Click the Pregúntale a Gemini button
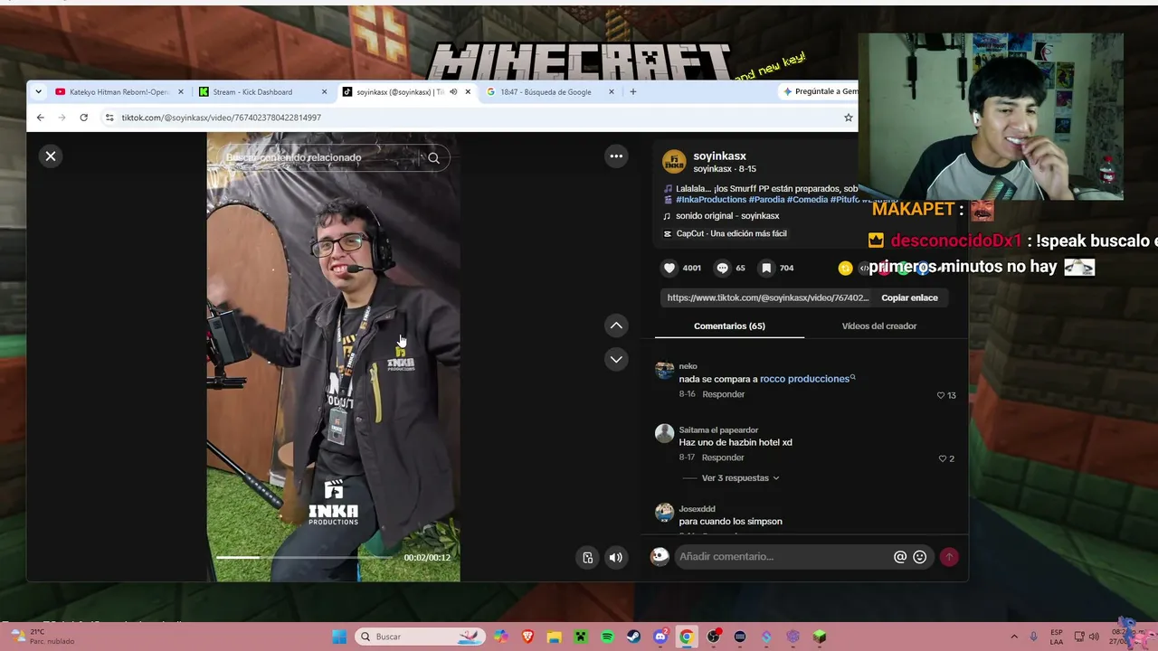Image resolution: width=1158 pixels, height=651 pixels. tap(820, 92)
